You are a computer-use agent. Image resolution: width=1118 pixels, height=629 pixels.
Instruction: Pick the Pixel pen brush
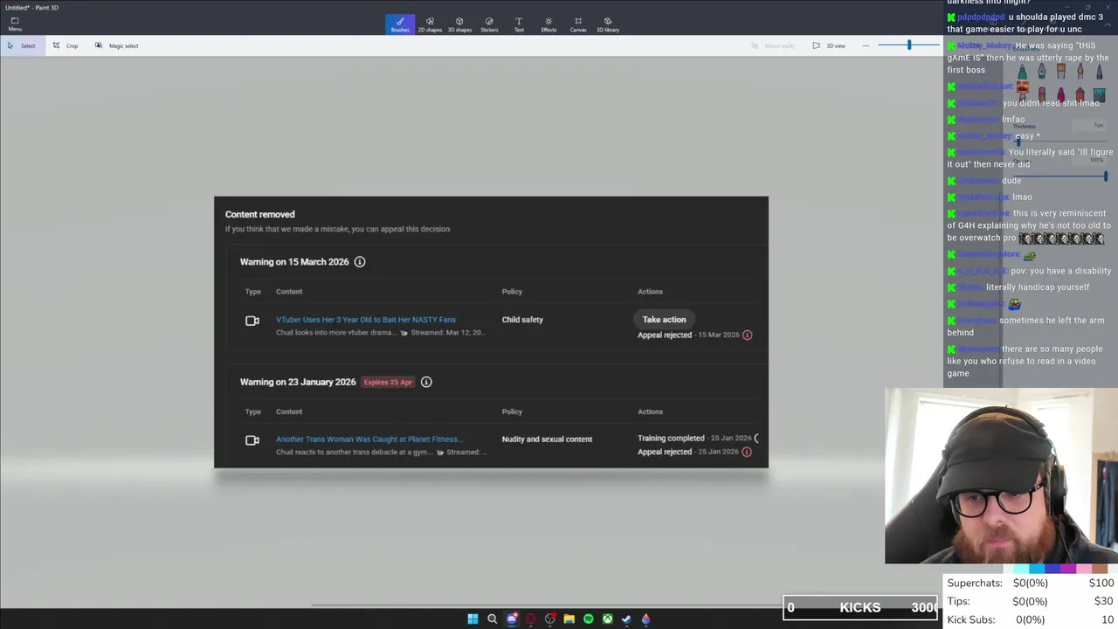click(1100, 72)
